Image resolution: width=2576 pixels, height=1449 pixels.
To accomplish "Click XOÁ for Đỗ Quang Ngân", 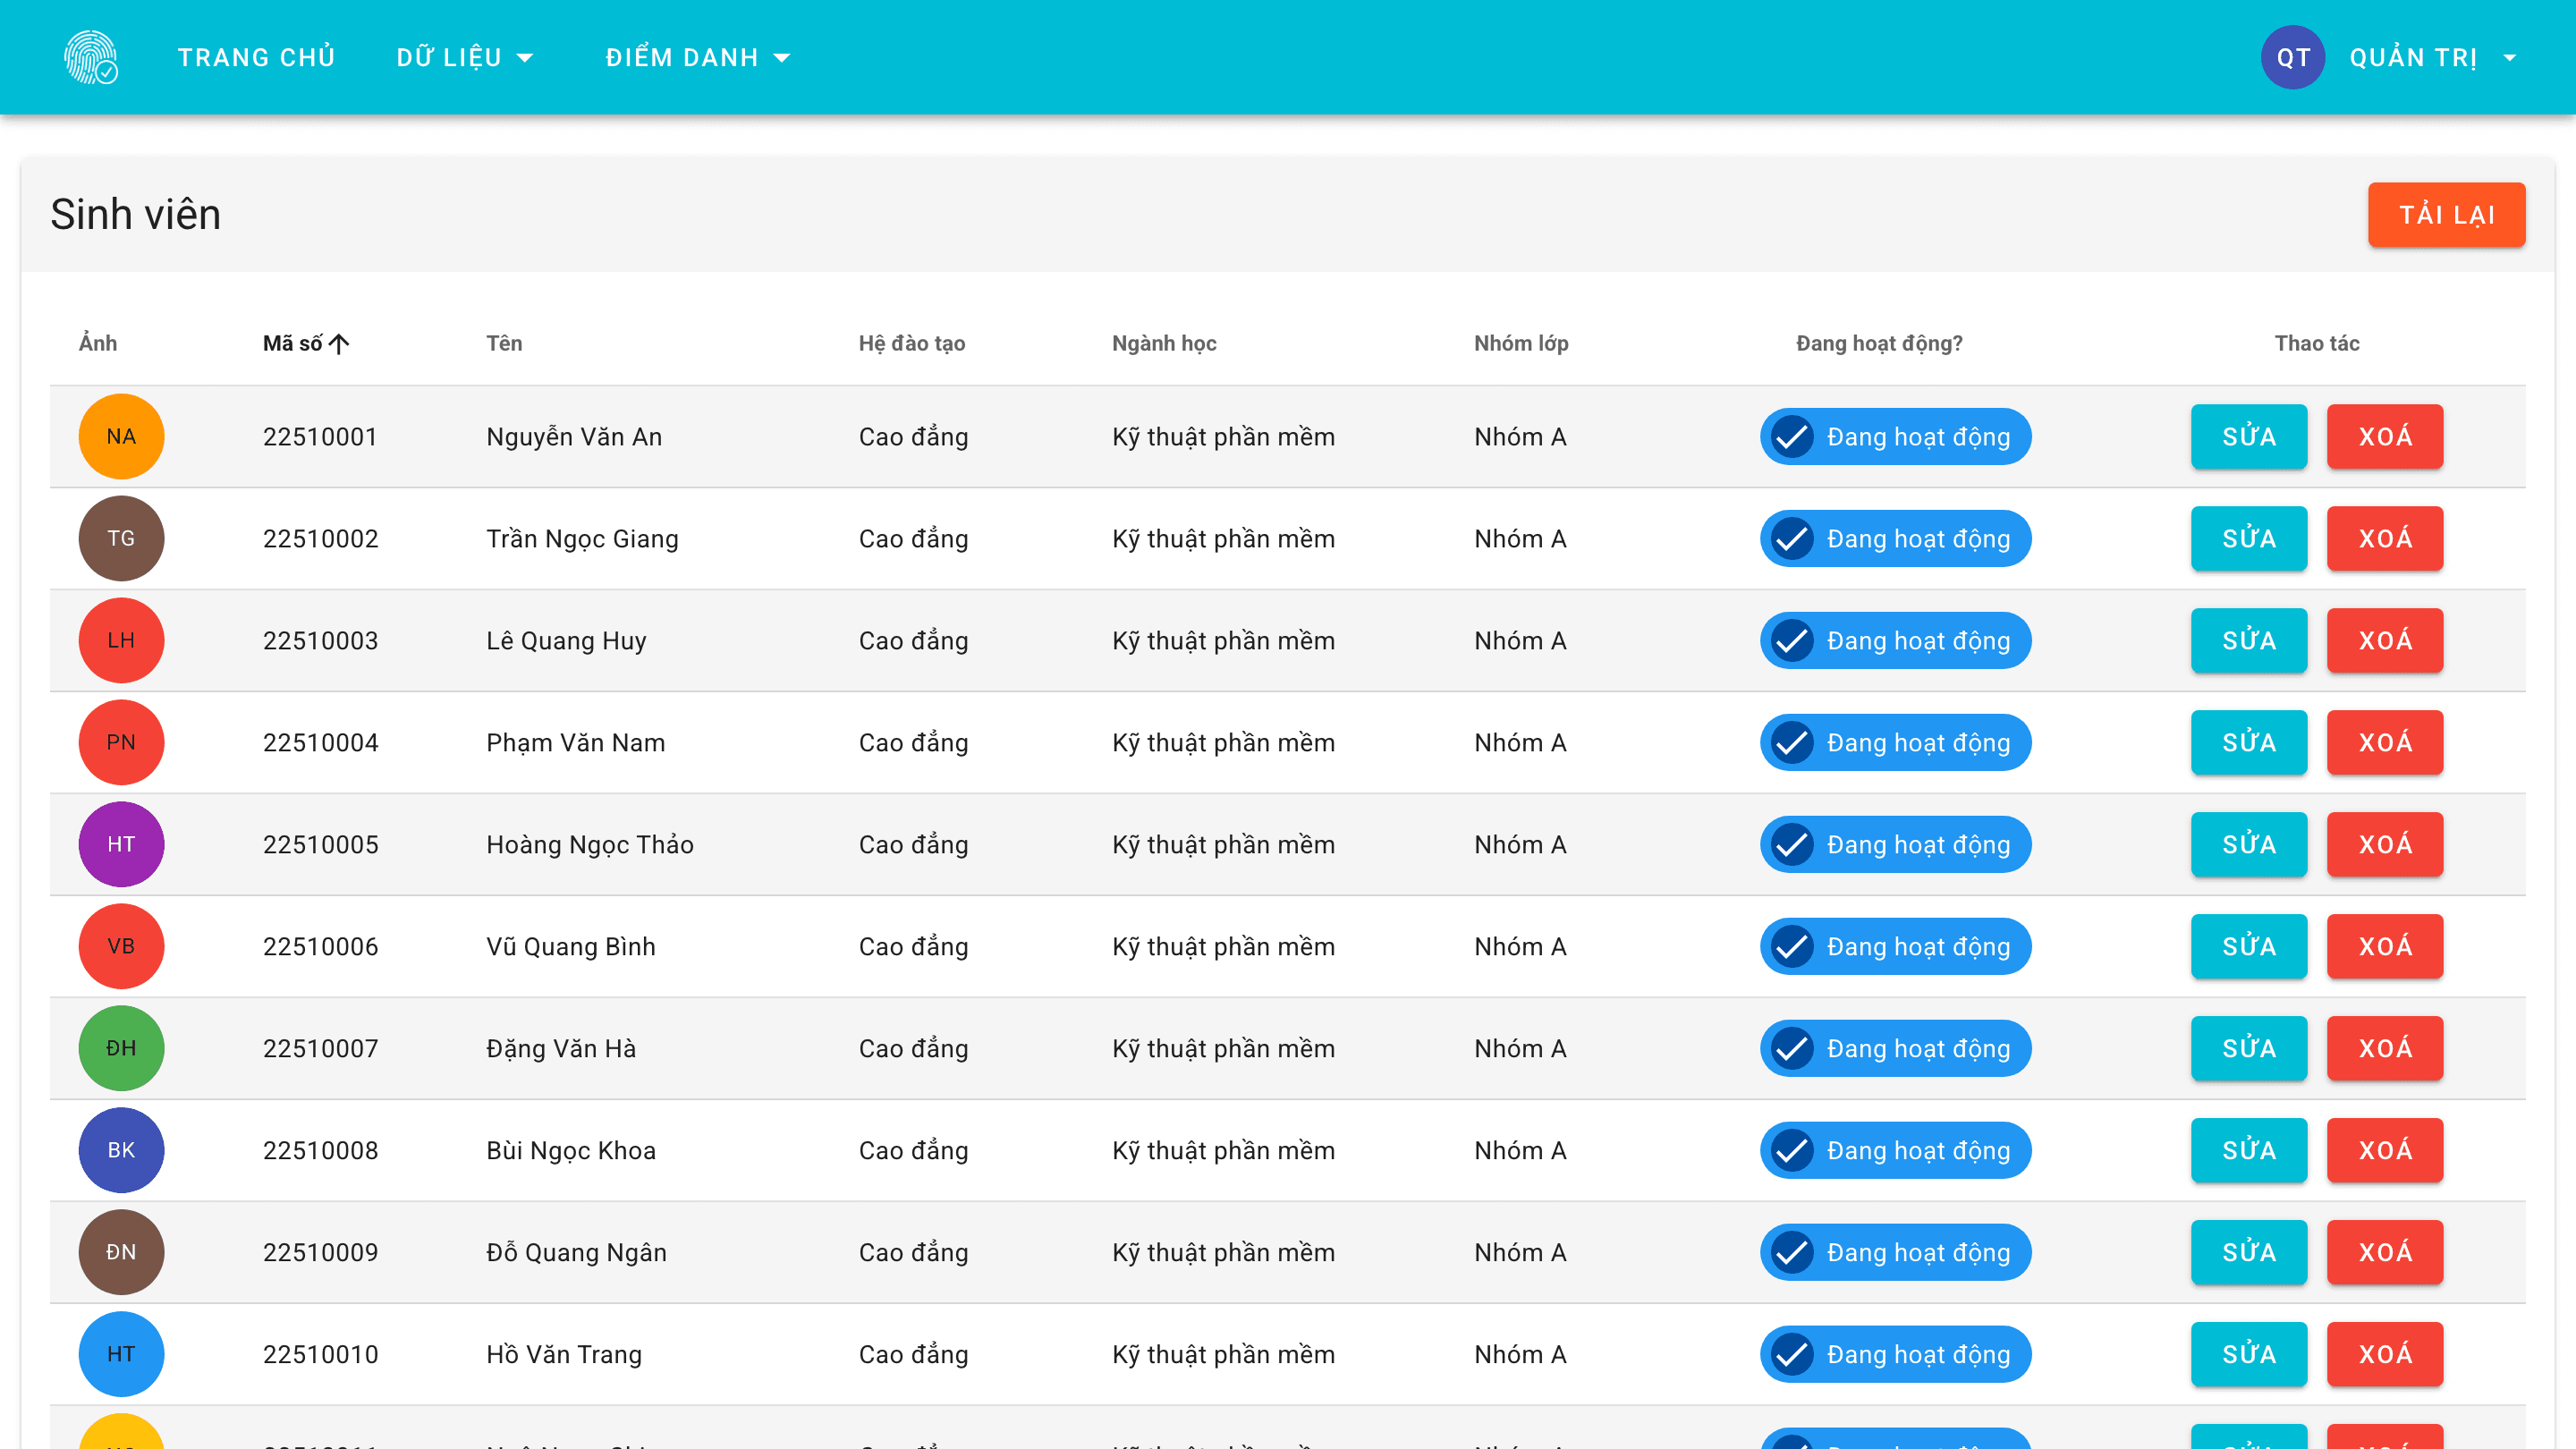I will [2385, 1252].
